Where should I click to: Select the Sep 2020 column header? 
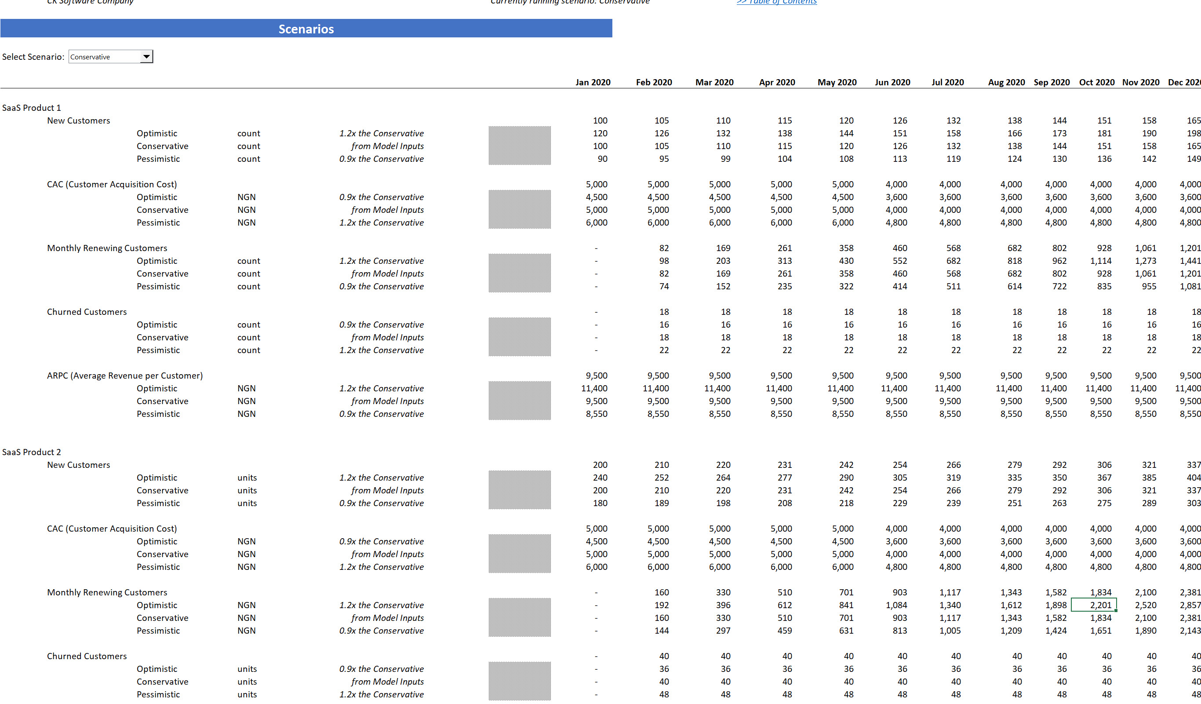1052,82
